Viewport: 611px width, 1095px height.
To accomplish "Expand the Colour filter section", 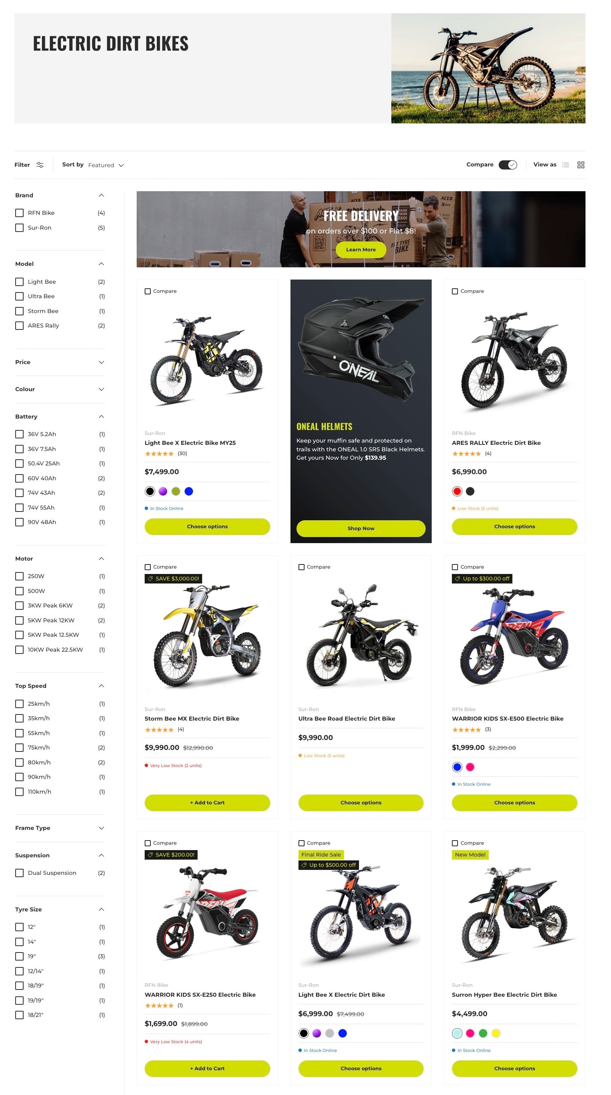I will pos(60,389).
